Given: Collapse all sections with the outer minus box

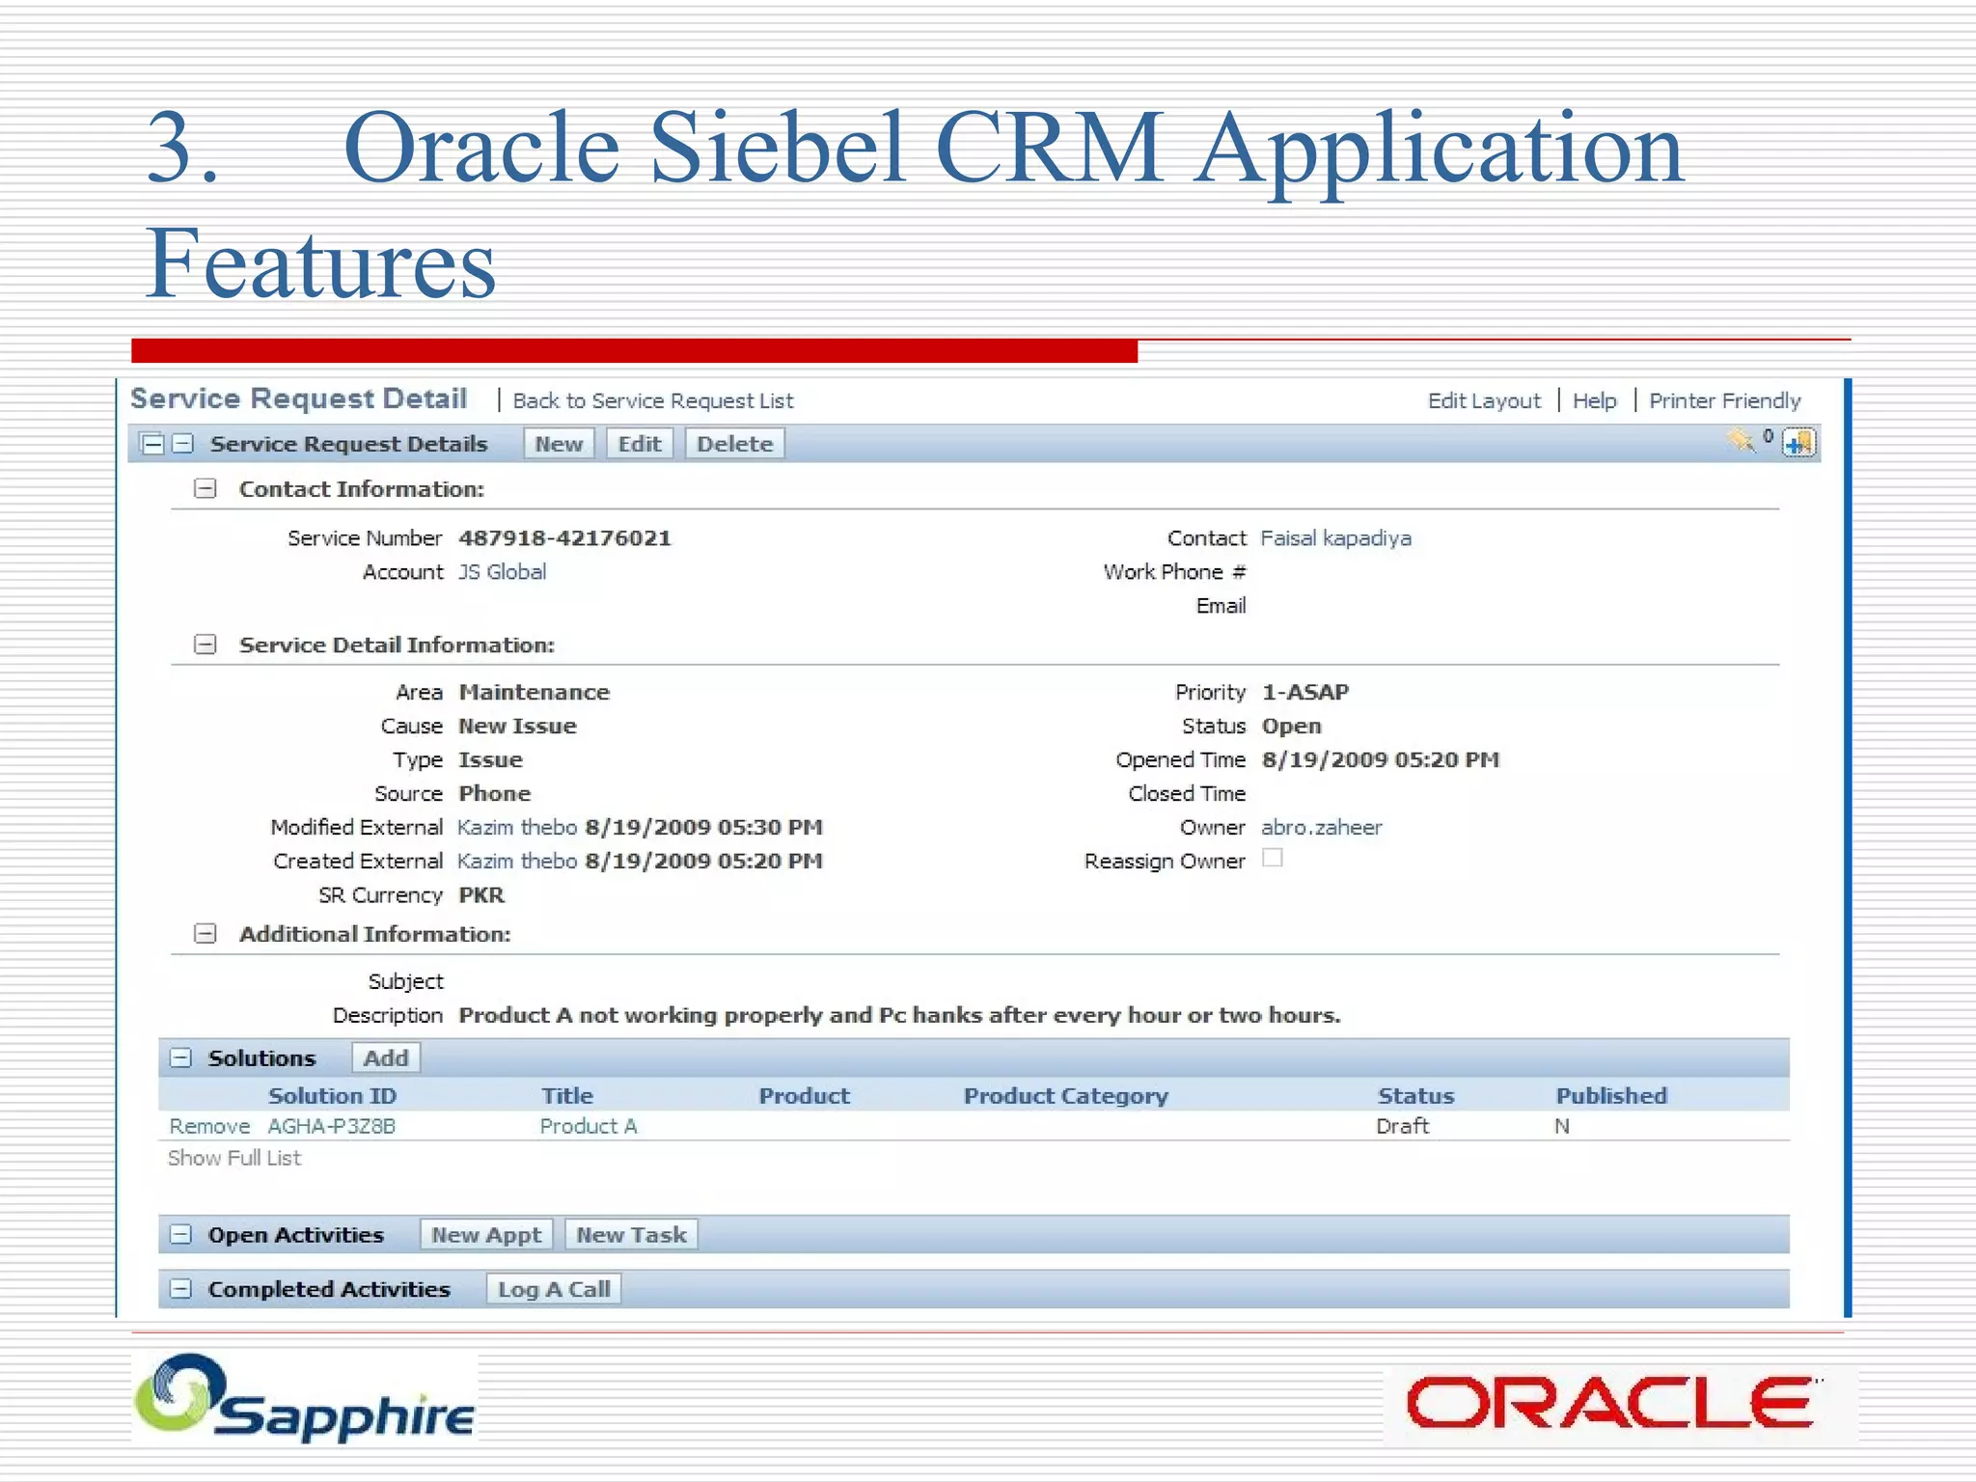Looking at the screenshot, I should (152, 444).
